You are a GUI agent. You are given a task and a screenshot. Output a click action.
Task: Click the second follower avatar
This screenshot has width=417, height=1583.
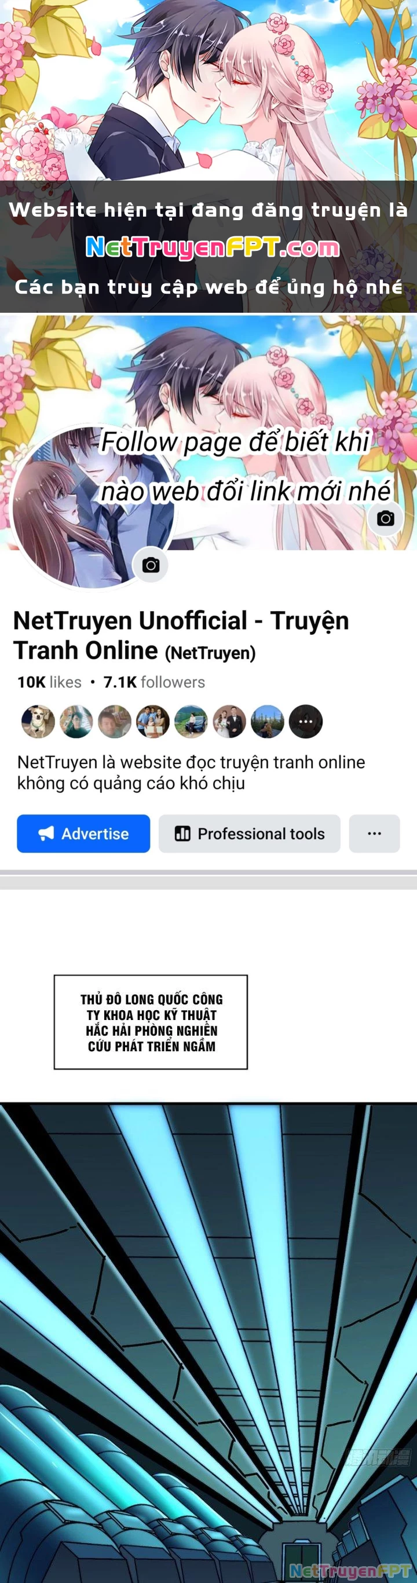coord(76,722)
